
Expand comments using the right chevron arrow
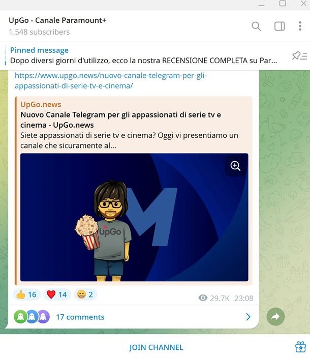(249, 317)
